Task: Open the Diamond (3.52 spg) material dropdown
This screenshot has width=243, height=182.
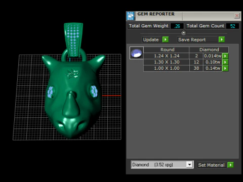Action: (x=189, y=164)
